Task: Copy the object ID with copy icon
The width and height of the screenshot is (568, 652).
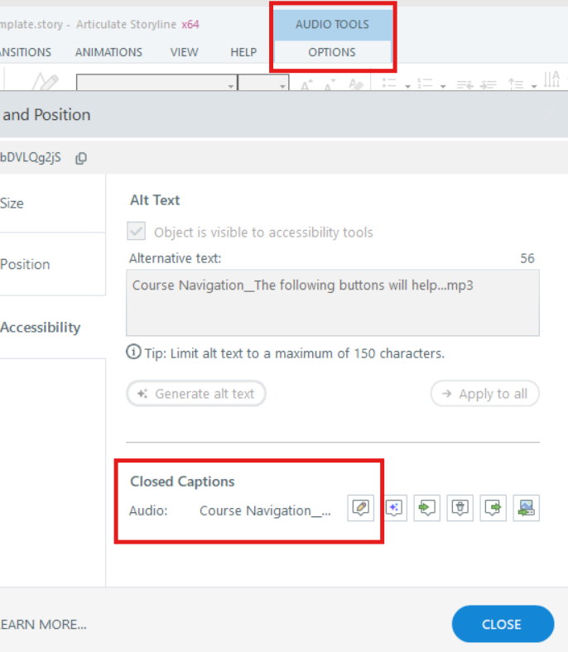Action: tap(81, 158)
